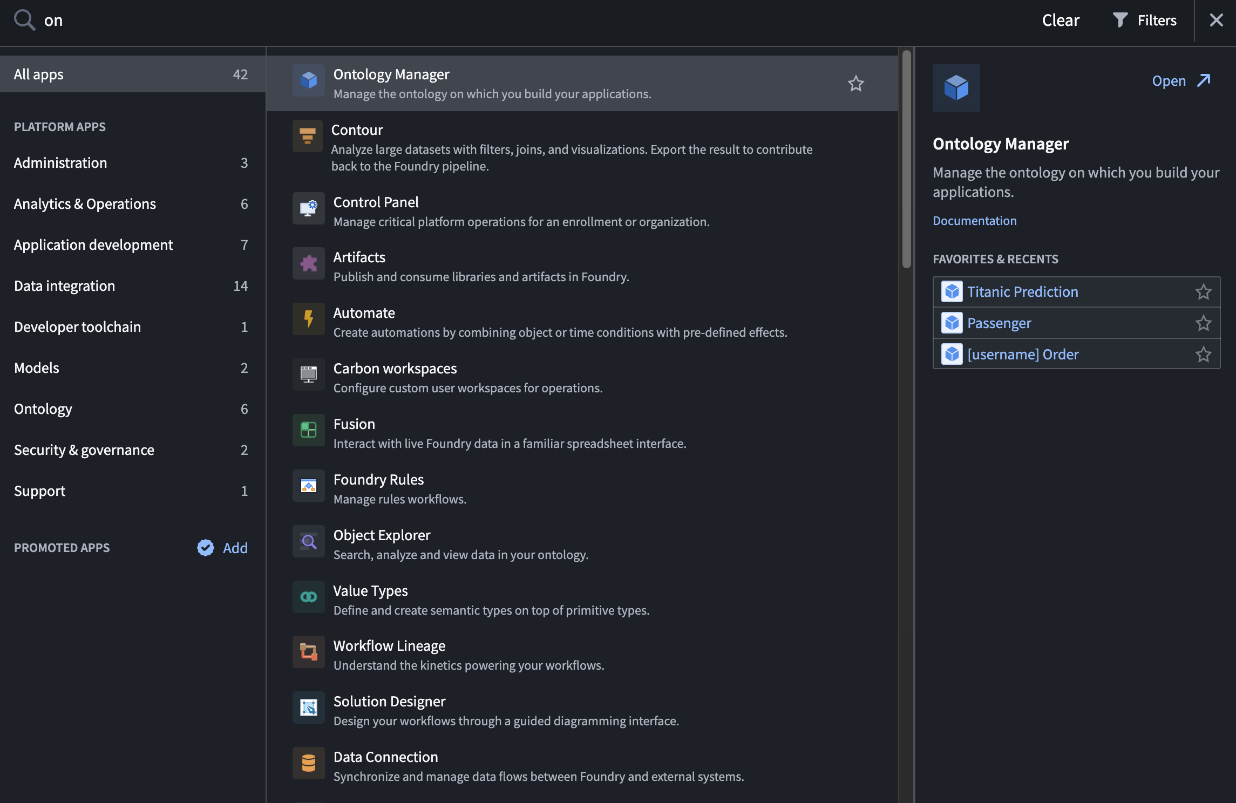Click the Workflow Lineage icon

coord(309,652)
